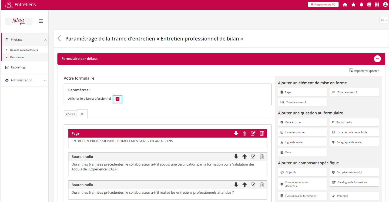389x202 pixels.
Task: Open favorites star icon
Action: tap(353, 5)
